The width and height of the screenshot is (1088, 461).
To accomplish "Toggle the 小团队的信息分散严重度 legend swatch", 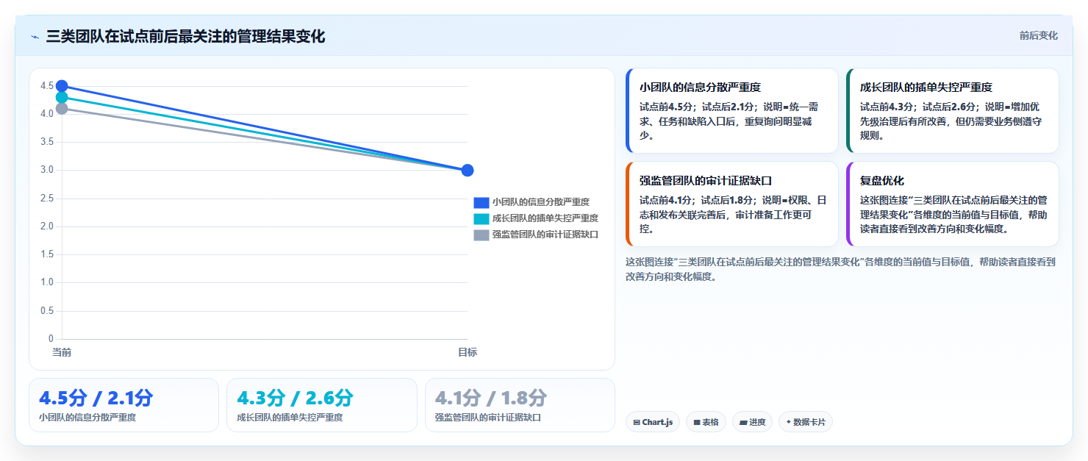I will (482, 202).
